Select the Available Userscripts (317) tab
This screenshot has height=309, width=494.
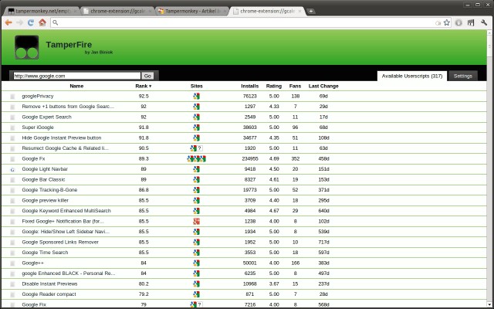(412, 76)
